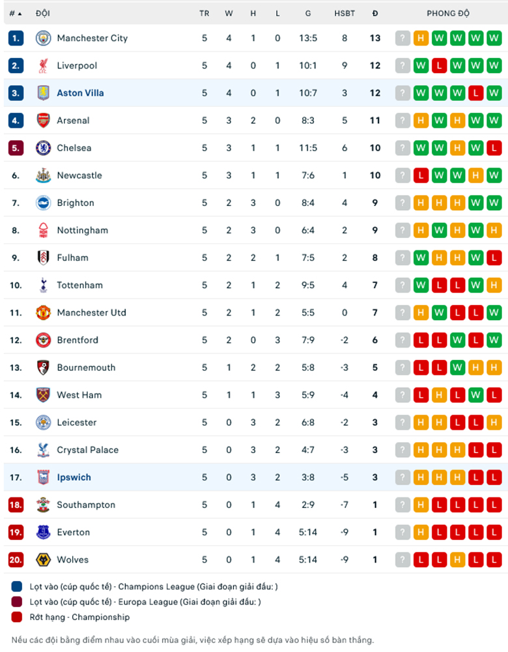Click the Wolves club crest
The height and width of the screenshot is (652, 508).
click(43, 559)
